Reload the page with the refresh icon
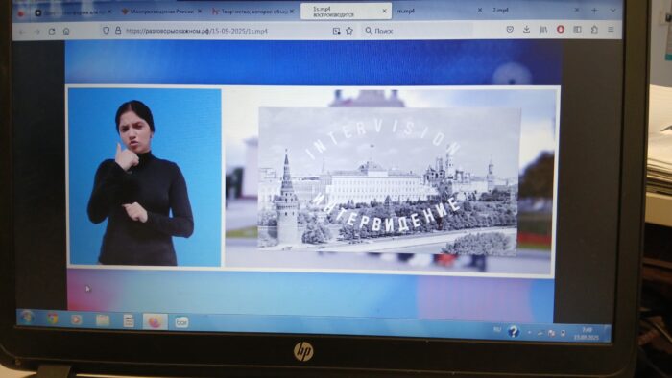Screen dimensions: 672x378 (x=52, y=32)
